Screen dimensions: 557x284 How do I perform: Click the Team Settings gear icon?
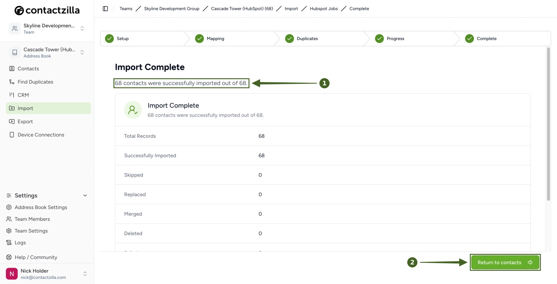[9, 231]
